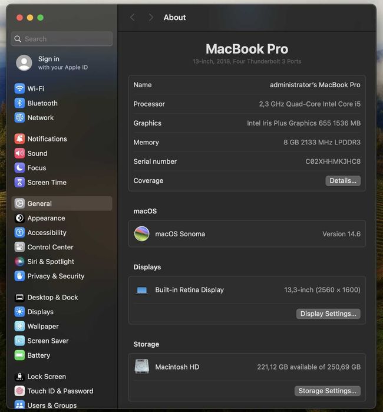This screenshot has width=383, height=412.
Task: Click the Screen Saver icon
Action: click(19, 341)
